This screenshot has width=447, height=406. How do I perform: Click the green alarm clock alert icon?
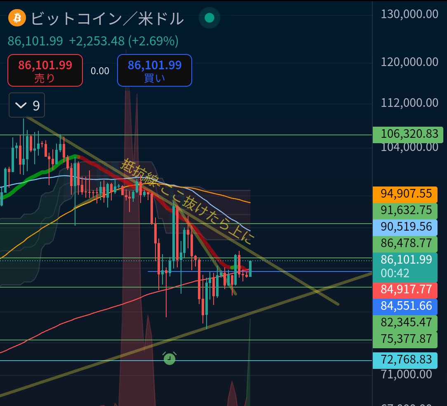[x=169, y=359]
